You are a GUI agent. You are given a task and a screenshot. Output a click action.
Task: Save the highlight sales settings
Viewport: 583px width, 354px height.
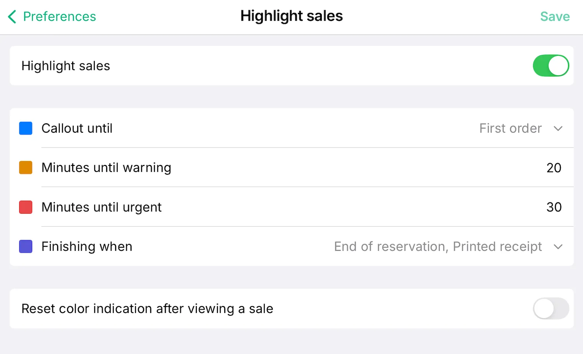[555, 17]
